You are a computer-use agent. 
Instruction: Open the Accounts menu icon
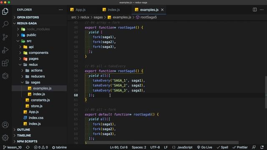[x=5, y=125]
